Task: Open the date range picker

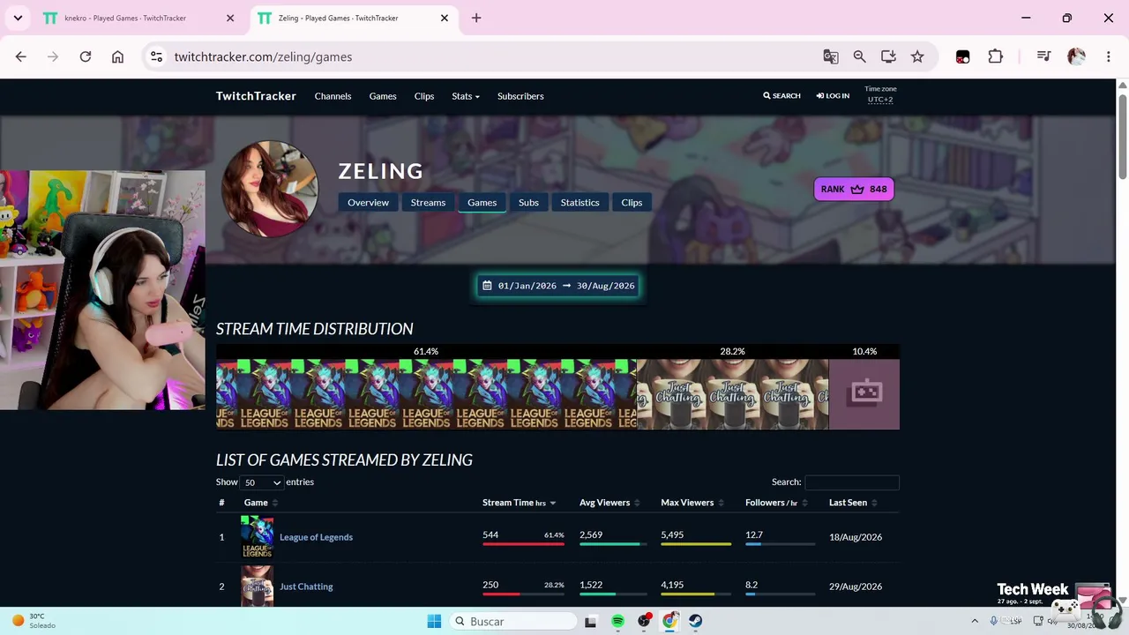Action: pyautogui.click(x=558, y=286)
